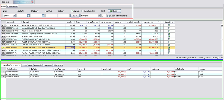Toggle Show Price for New iPad MD329TH/A

pyautogui.click(x=169, y=48)
